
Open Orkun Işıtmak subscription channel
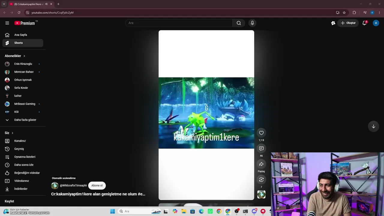coord(23,80)
